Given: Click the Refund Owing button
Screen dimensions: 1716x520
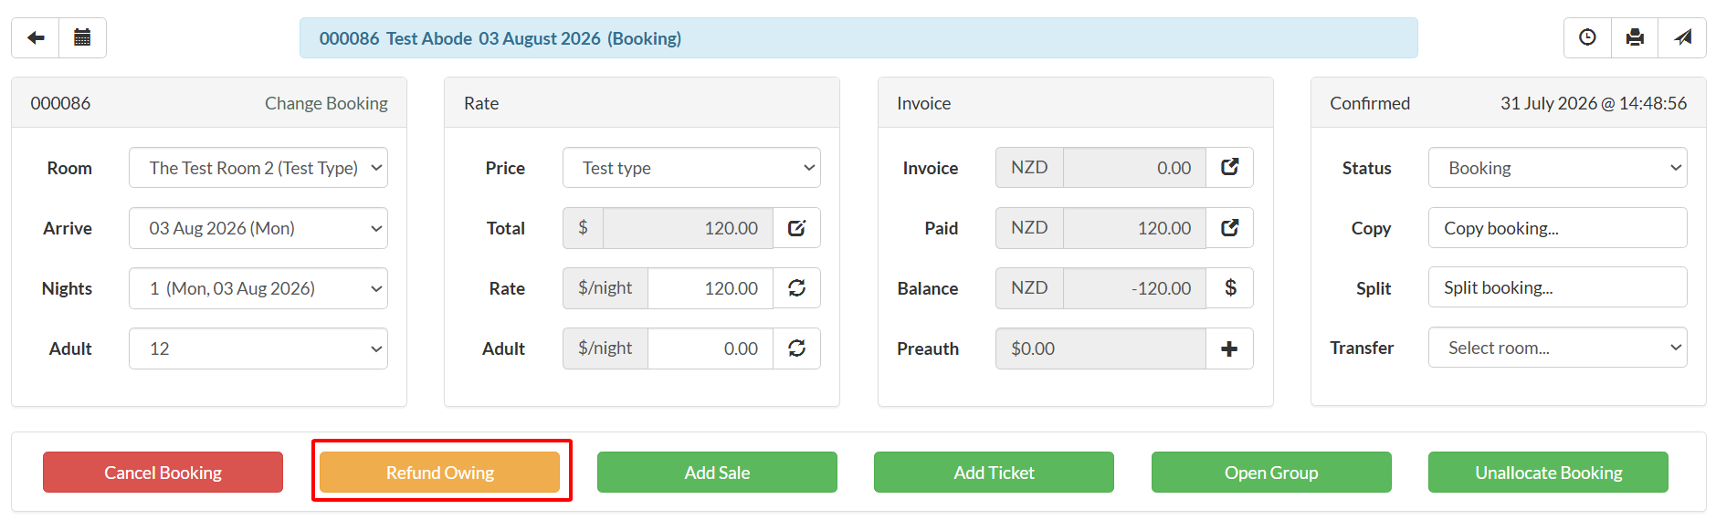Looking at the screenshot, I should (439, 473).
